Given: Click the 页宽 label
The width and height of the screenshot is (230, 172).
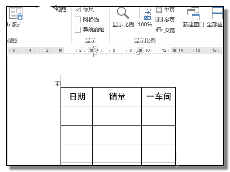Looking at the screenshot, I should [x=169, y=30].
